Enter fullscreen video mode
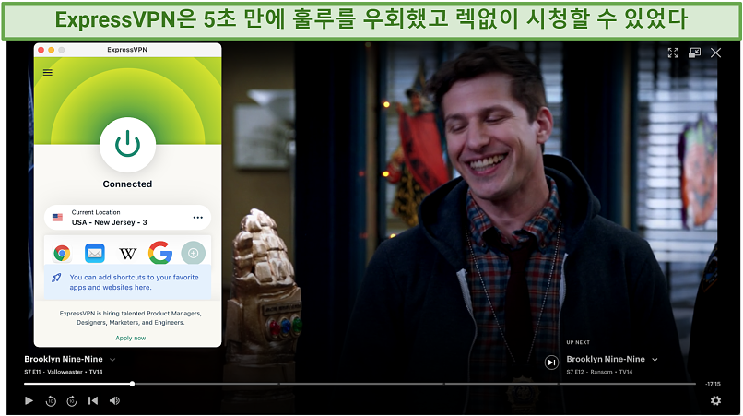The image size is (743, 416). pos(673,53)
